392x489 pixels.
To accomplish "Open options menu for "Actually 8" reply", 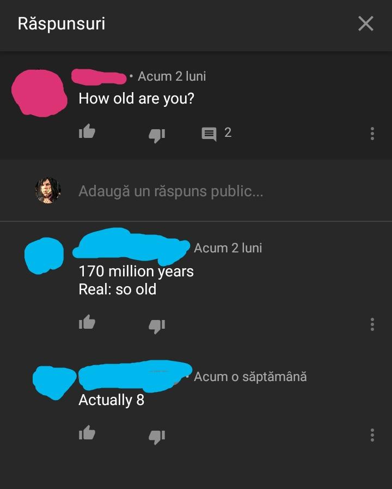I will click(x=372, y=435).
